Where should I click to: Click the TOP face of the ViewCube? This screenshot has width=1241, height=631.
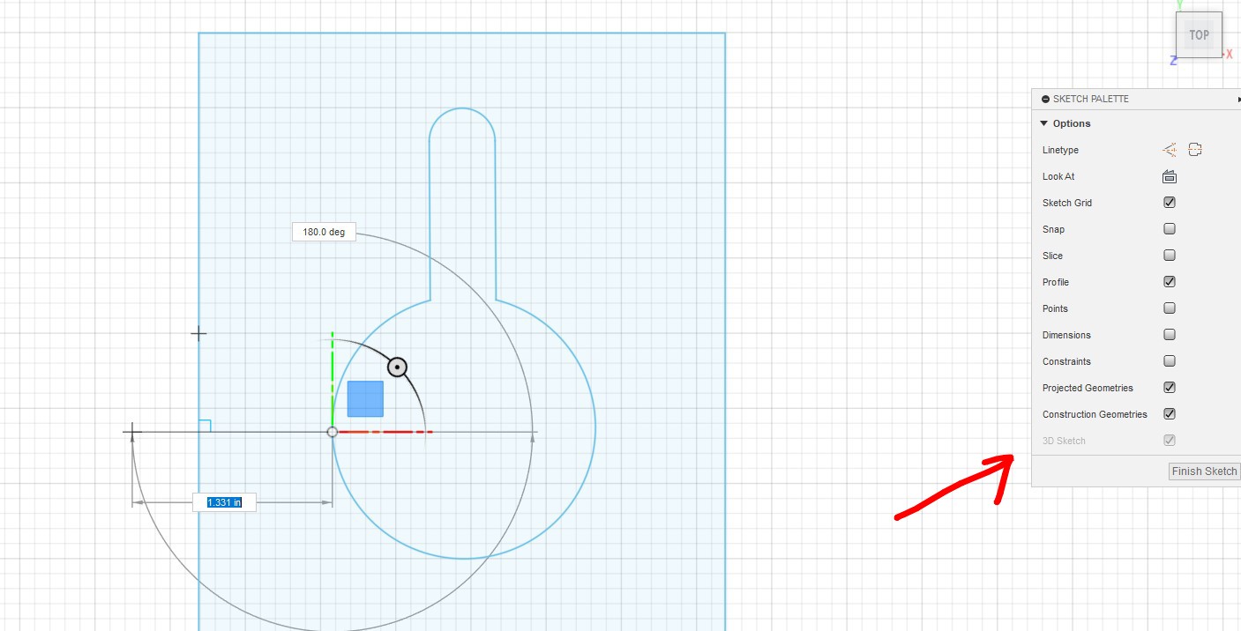pyautogui.click(x=1199, y=35)
